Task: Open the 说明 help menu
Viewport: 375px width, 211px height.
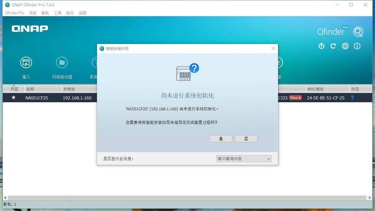Action: click(82, 13)
